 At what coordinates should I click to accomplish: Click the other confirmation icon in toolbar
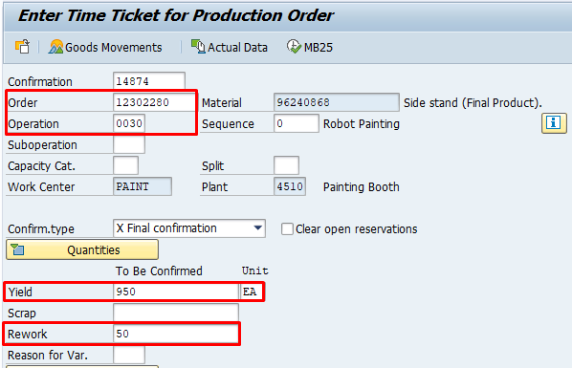pyautogui.click(x=22, y=47)
